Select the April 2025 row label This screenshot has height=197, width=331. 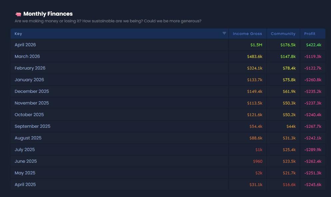click(x=25, y=184)
